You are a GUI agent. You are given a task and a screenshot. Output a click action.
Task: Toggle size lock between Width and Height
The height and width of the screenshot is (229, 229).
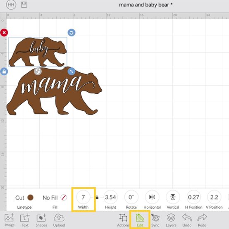(97, 198)
